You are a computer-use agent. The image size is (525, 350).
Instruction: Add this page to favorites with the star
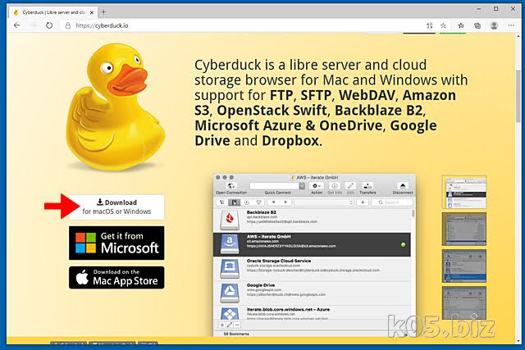coord(443,25)
